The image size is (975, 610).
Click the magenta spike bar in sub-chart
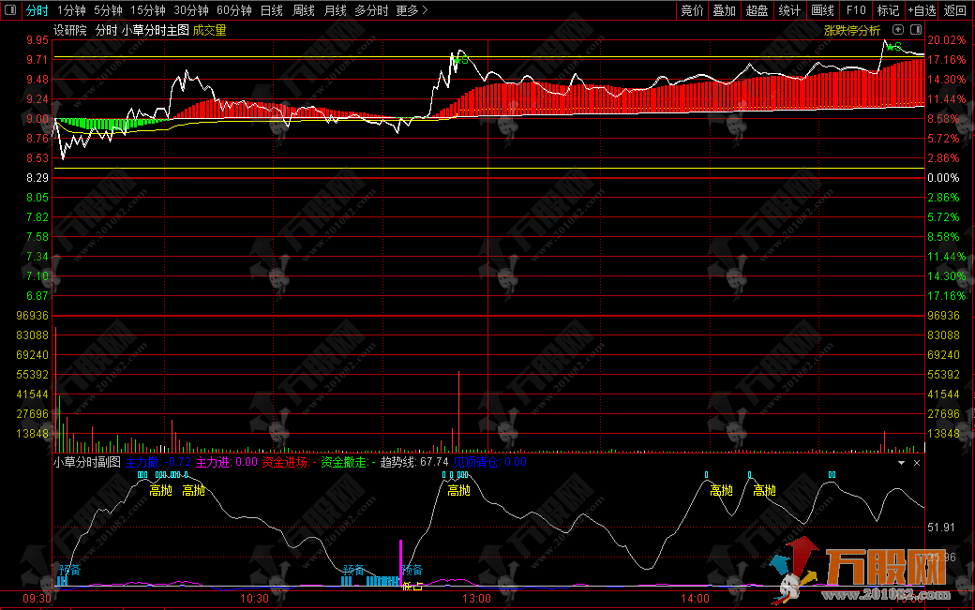point(401,562)
